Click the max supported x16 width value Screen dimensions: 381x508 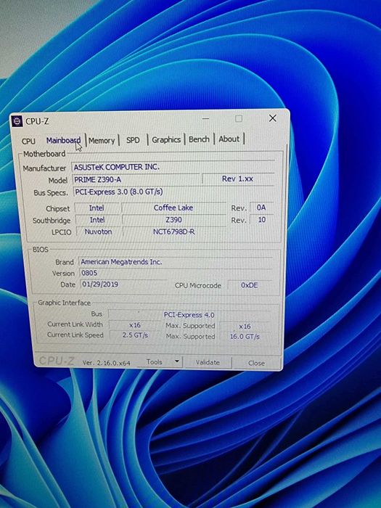pos(245,326)
